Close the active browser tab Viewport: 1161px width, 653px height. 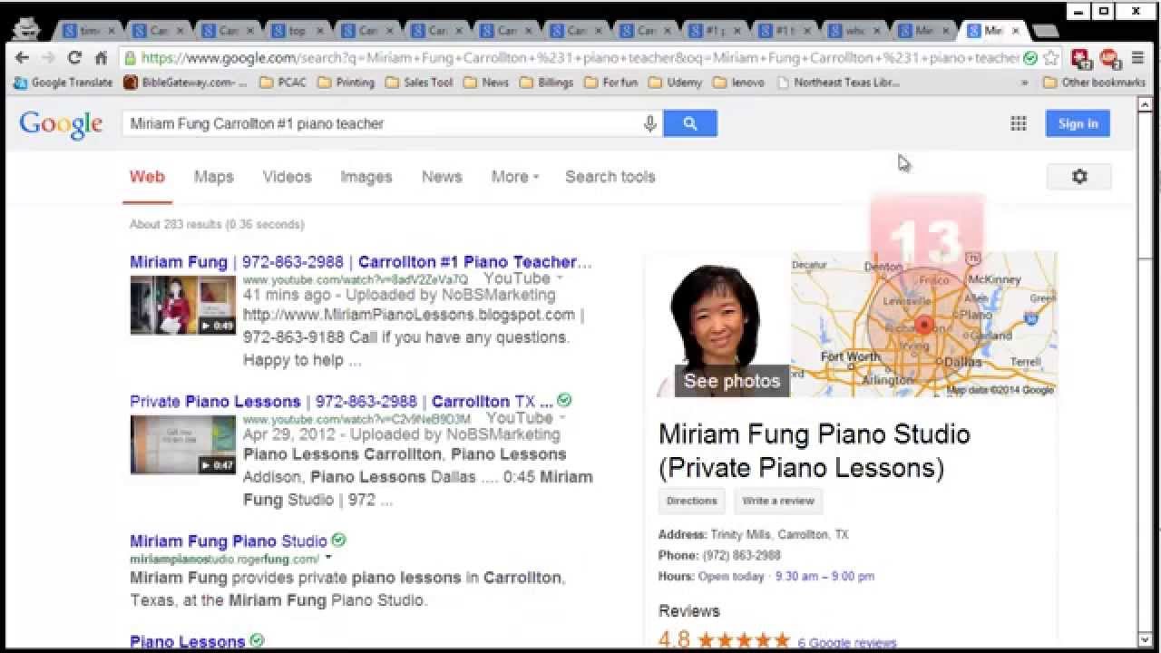(x=1016, y=31)
